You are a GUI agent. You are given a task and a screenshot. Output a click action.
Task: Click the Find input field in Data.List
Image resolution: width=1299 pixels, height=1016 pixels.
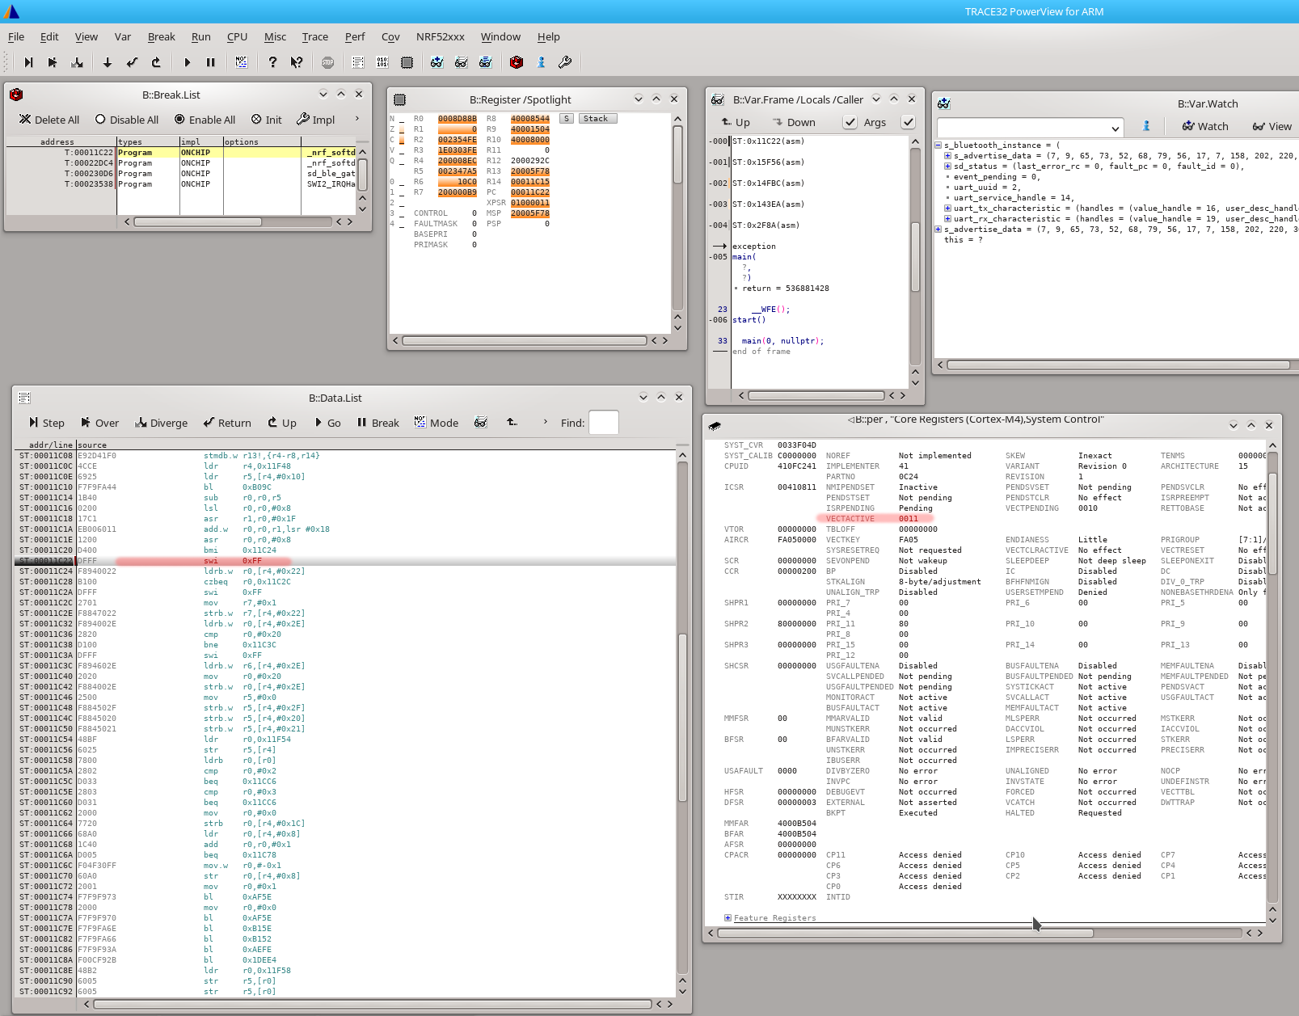click(x=604, y=423)
